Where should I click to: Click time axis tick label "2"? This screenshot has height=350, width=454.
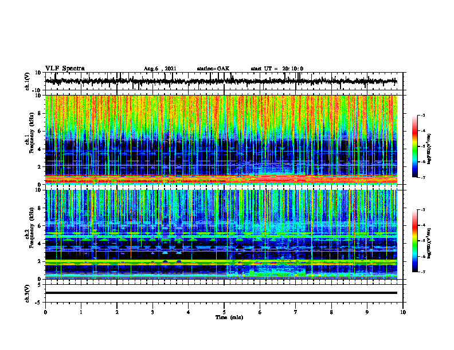click(117, 312)
